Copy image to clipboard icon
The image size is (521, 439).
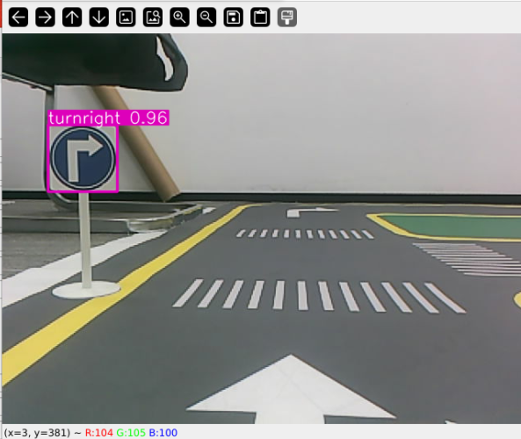[x=260, y=17]
